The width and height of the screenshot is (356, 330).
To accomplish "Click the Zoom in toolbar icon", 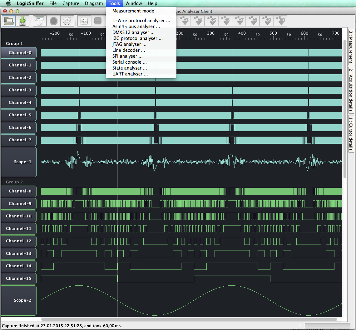I will point(84,21).
